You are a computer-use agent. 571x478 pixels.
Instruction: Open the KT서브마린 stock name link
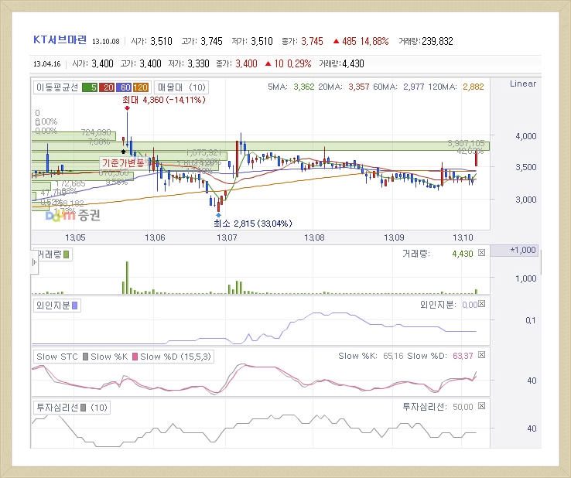(x=60, y=39)
